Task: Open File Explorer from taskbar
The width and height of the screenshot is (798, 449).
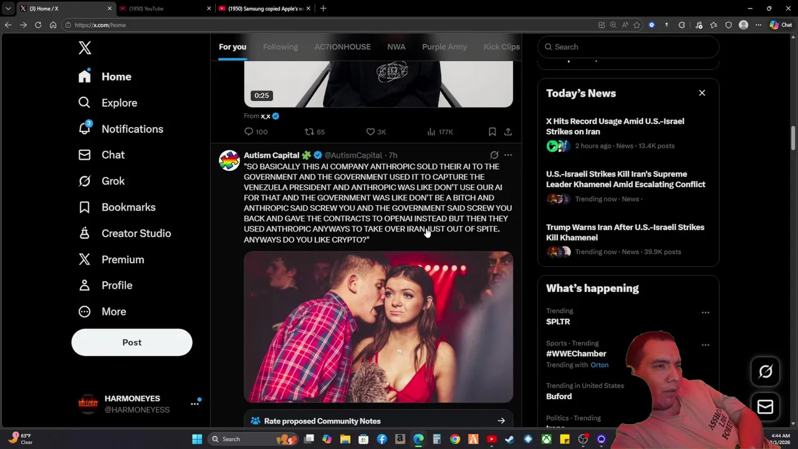Action: [x=345, y=439]
